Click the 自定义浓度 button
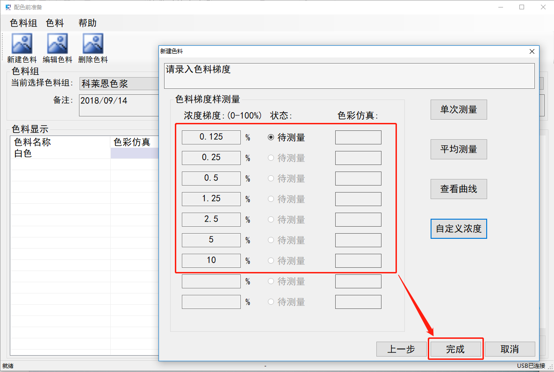This screenshot has height=372, width=554. [x=458, y=229]
